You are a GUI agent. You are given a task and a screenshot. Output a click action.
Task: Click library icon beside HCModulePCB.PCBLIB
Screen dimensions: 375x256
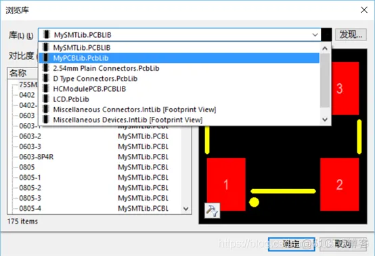(45, 88)
